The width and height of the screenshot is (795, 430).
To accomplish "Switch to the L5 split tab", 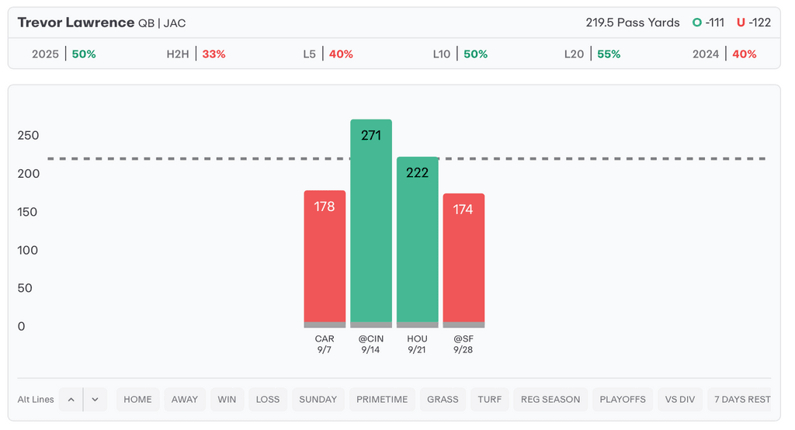I will tap(328, 54).
